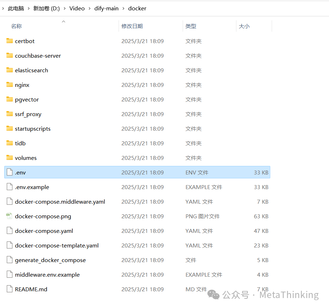Expand the chevron before 此电脑
Viewport: 329px width, 308px height.
(x=3, y=9)
